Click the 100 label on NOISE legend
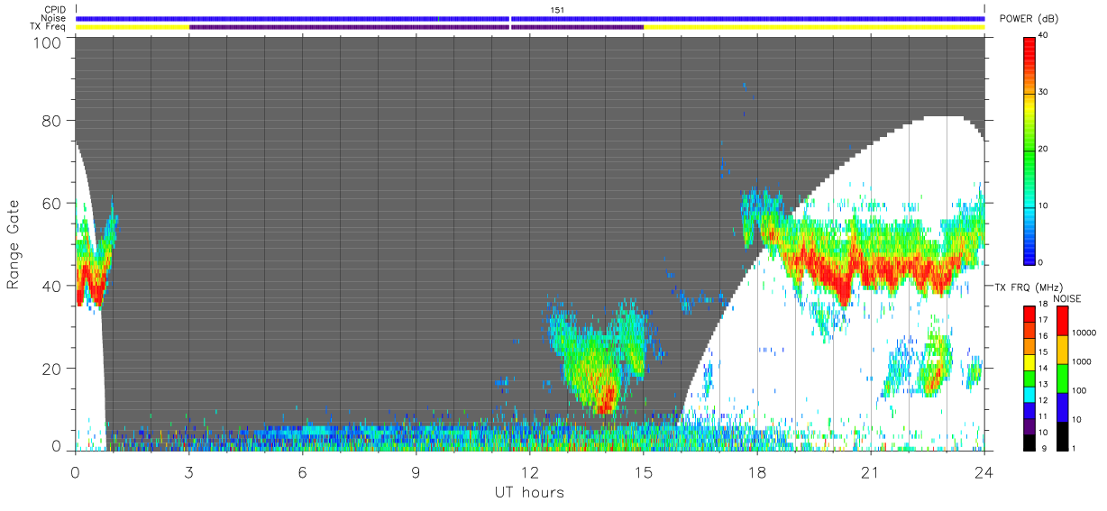1107x511 pixels. (x=1077, y=389)
